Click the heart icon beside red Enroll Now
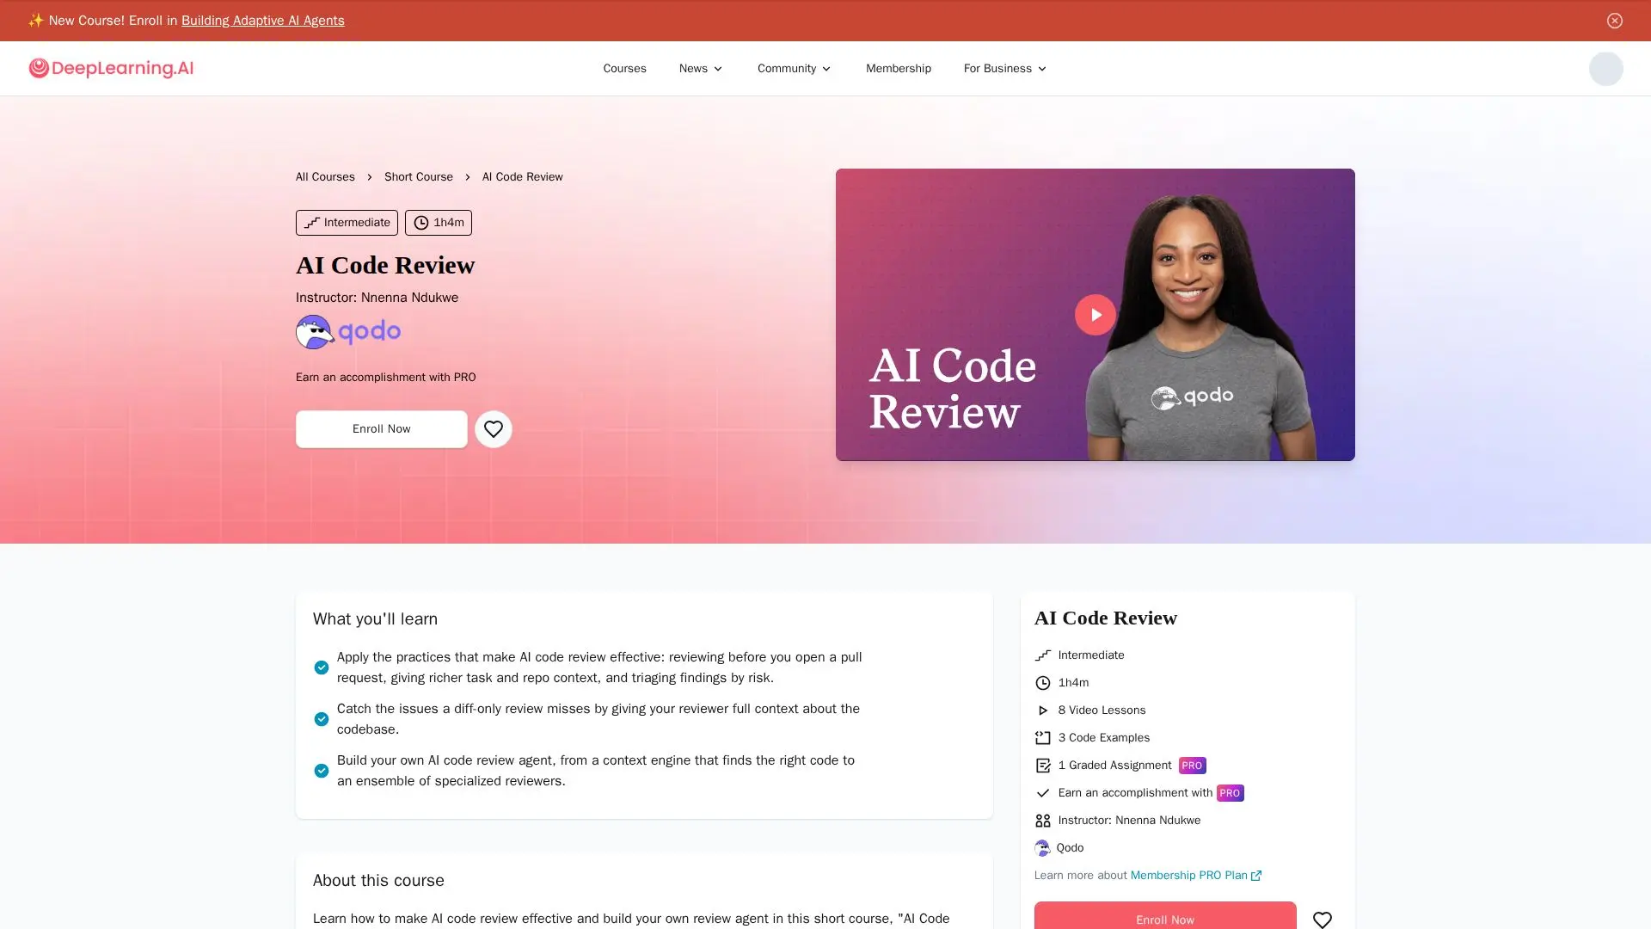 click(x=1322, y=920)
